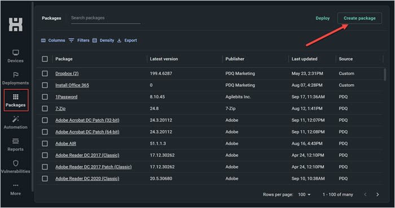The image size is (395, 208).
Task: Sort by the Source column header
Action: pyautogui.click(x=345, y=59)
